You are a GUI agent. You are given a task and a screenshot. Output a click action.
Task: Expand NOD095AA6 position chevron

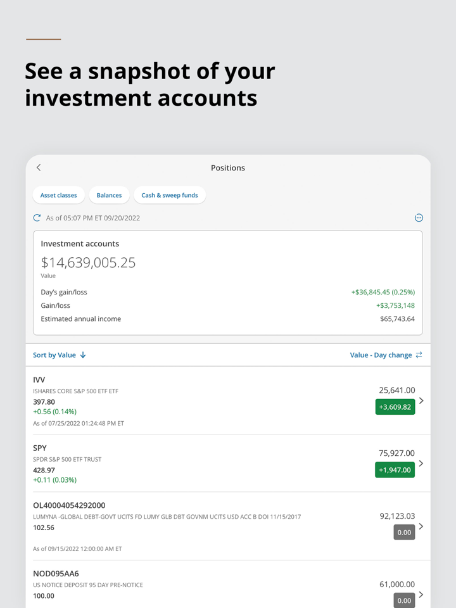pyautogui.click(x=422, y=594)
